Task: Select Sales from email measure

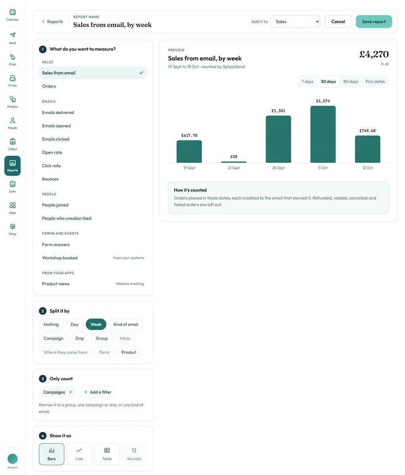Action: [x=93, y=73]
